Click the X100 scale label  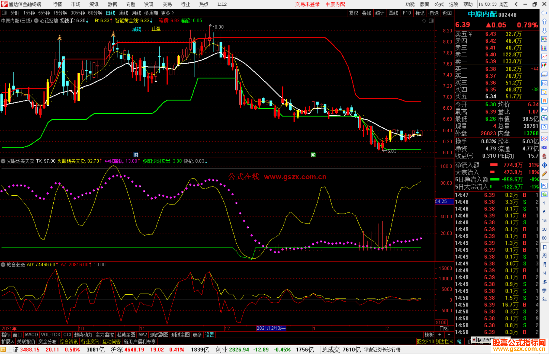(441, 322)
